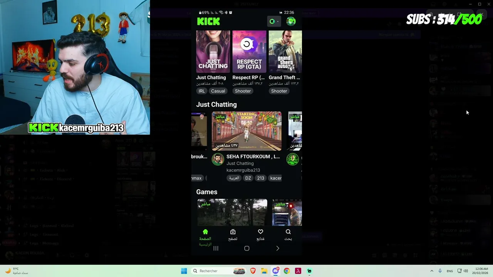Screen dimensions: 493x277
Task: Switch to the Following tab (متابع)
Action: pyautogui.click(x=260, y=235)
